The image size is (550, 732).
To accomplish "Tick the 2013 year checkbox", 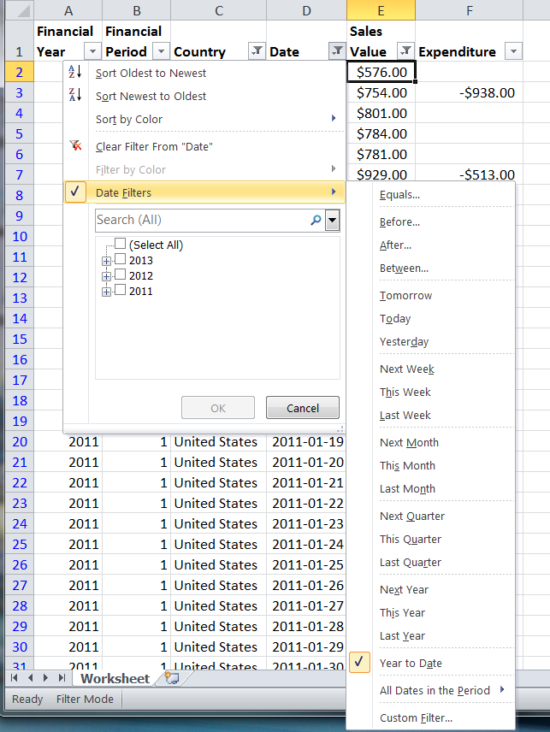I will click(x=121, y=260).
